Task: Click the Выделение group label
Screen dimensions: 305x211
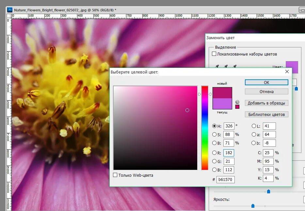Action: pos(225,47)
